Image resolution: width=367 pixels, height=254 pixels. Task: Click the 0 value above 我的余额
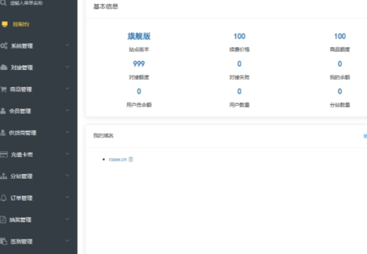pyautogui.click(x=340, y=64)
